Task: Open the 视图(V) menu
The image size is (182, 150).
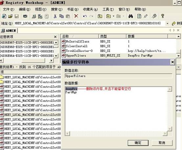Action: [x=41, y=9]
